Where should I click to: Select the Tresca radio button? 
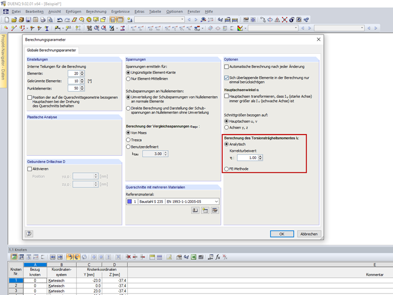point(128,140)
